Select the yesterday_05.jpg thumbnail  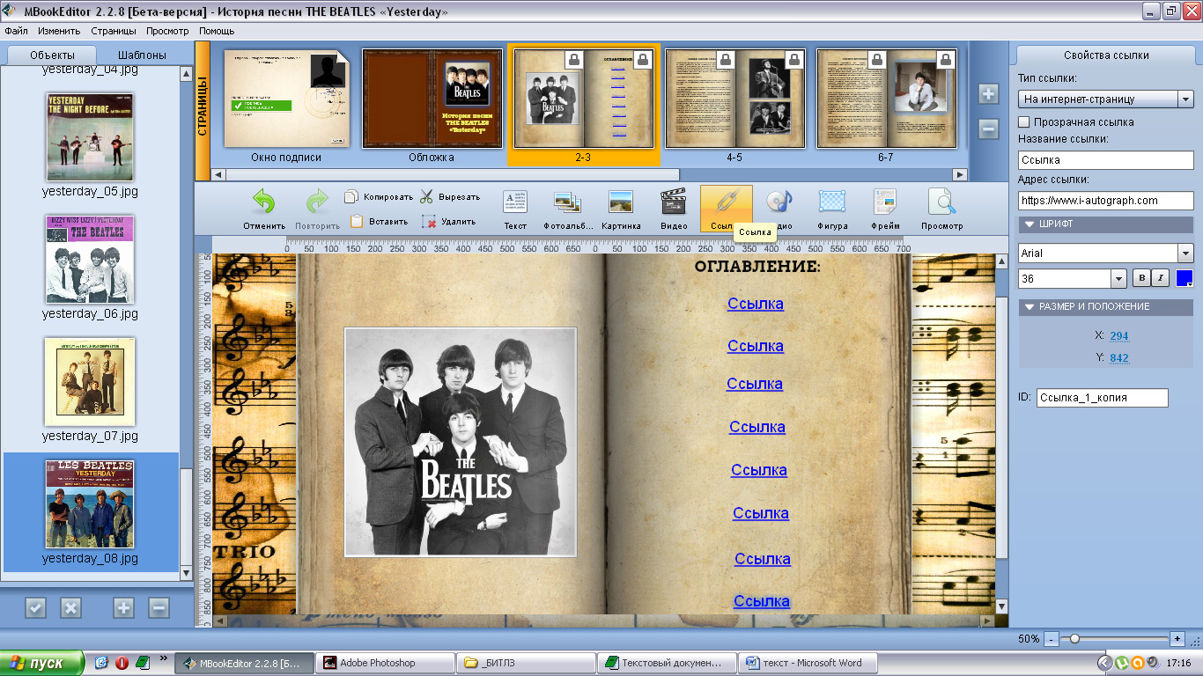[90, 136]
